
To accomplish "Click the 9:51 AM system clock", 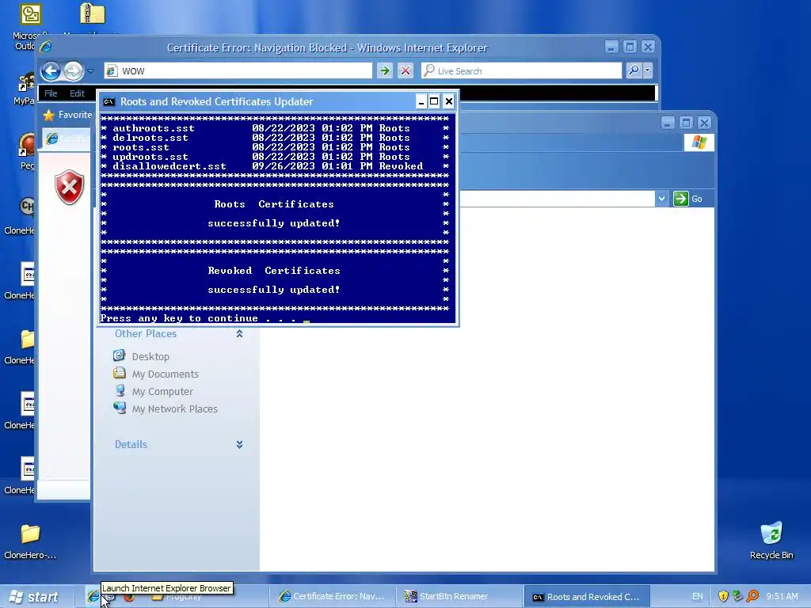I will click(782, 597).
